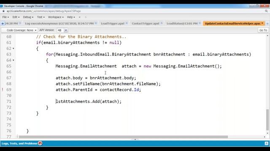Switch to the LeadStatus@12:01 PM tab
270x151 pixels.
point(182,23)
